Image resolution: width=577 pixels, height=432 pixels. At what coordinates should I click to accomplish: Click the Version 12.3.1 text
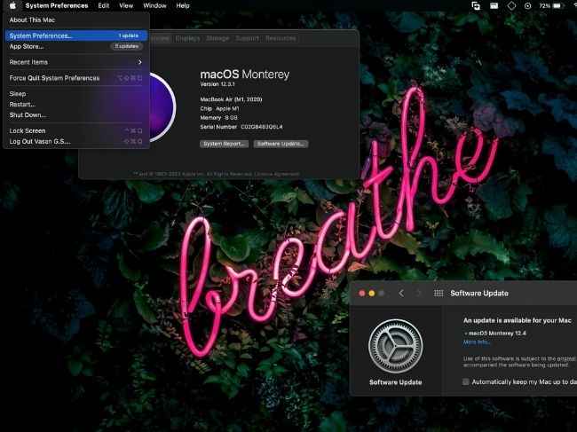[x=217, y=84]
